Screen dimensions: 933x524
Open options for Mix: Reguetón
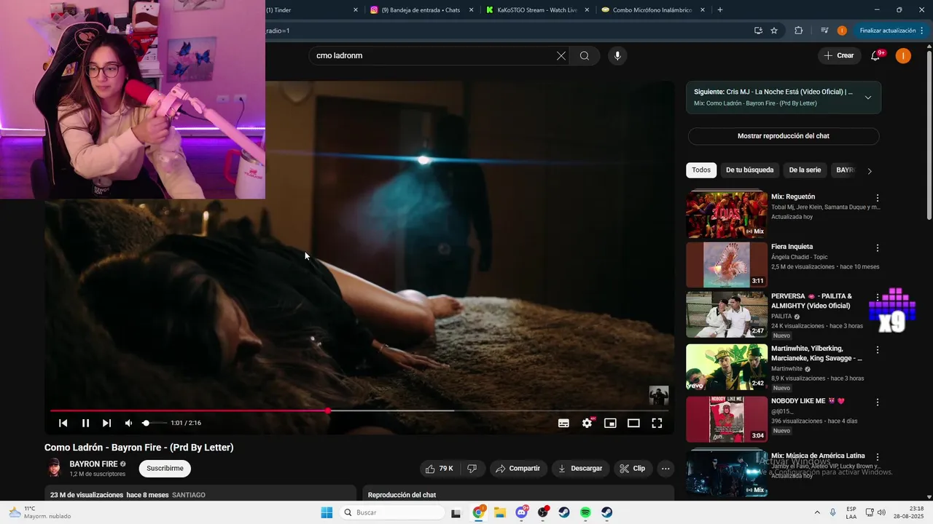coord(878,198)
